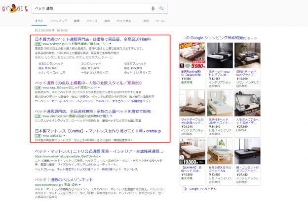This screenshot has width=308, height=202.
Task: Switch to the ショッピング tab
Action: click(59, 21)
